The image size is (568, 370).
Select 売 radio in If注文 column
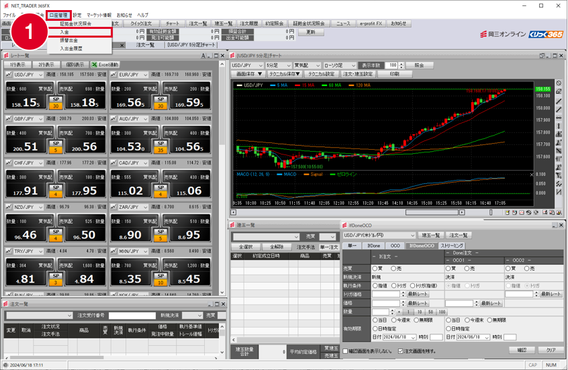(x=393, y=269)
